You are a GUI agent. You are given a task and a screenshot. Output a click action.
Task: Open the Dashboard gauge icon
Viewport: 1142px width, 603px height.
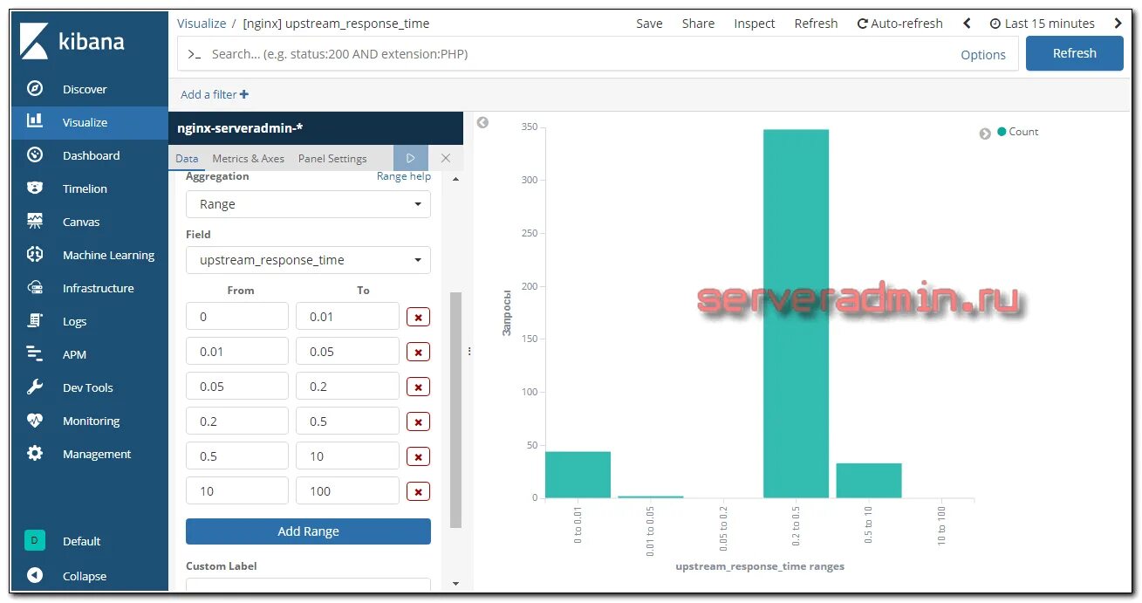pos(35,154)
